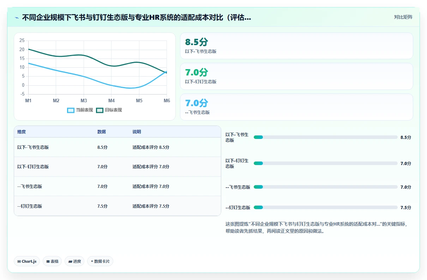Click table cell --钉钉生态版
The image size is (427, 280).
click(x=30, y=206)
